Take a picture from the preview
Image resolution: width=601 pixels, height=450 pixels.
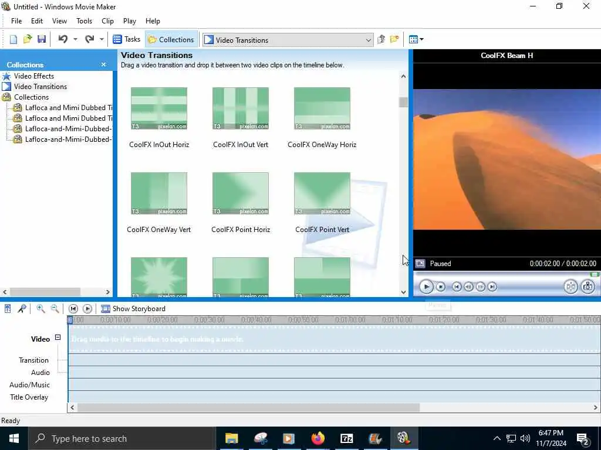coord(588,287)
